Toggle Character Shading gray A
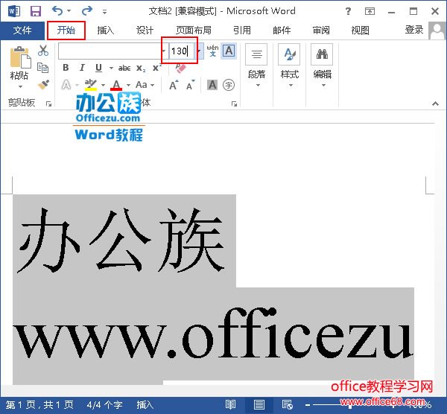Screen dimensions: 447x414 (x=212, y=85)
